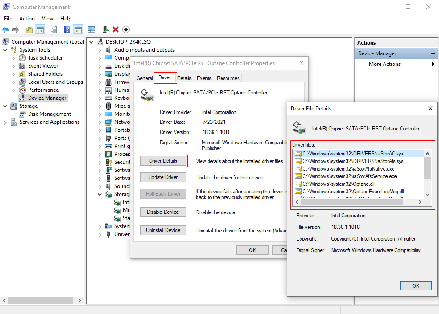Screen dimensions: 439x314
Task: Click the Help toolbar icon
Action: (67, 29)
